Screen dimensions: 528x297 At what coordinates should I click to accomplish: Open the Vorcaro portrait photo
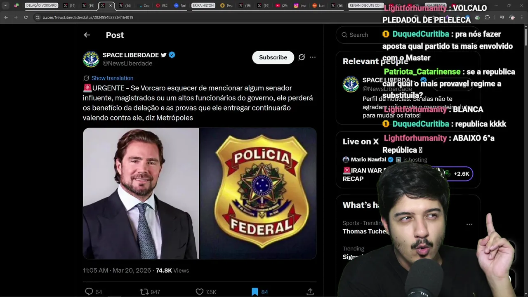point(141,193)
